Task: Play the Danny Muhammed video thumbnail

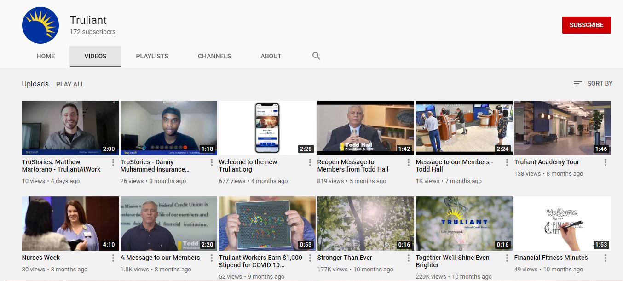Action: 169,128
